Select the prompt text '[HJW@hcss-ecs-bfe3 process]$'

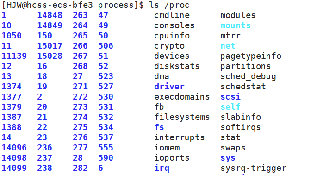pos(73,5)
